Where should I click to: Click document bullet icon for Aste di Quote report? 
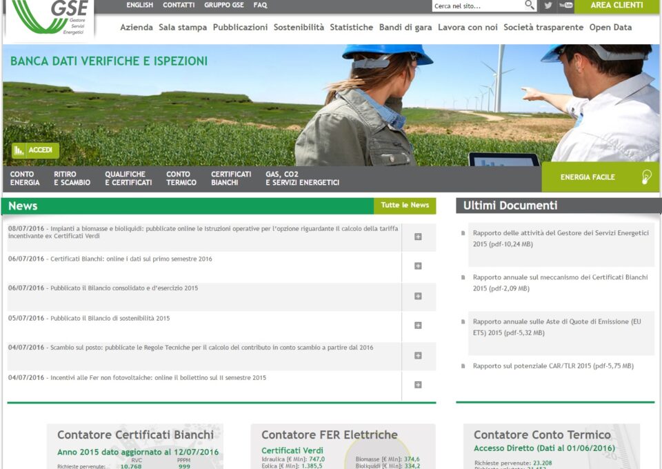click(463, 321)
